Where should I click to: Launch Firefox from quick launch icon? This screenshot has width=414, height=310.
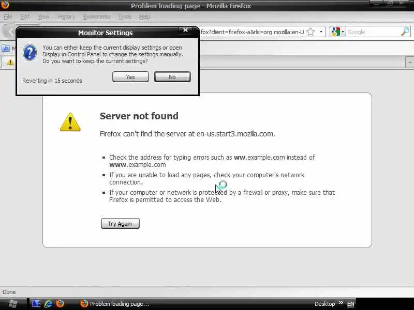click(x=60, y=304)
